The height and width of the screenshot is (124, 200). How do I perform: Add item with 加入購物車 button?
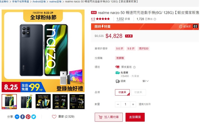[109, 117]
